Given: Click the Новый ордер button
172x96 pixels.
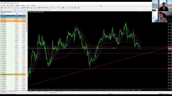Looking at the screenshot, I should (26, 8).
